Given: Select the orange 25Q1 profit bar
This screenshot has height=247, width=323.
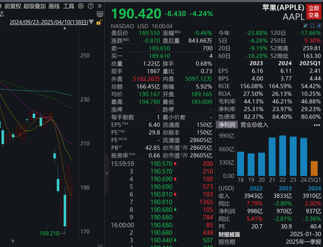Looking at the screenshot, I should coord(314,168).
